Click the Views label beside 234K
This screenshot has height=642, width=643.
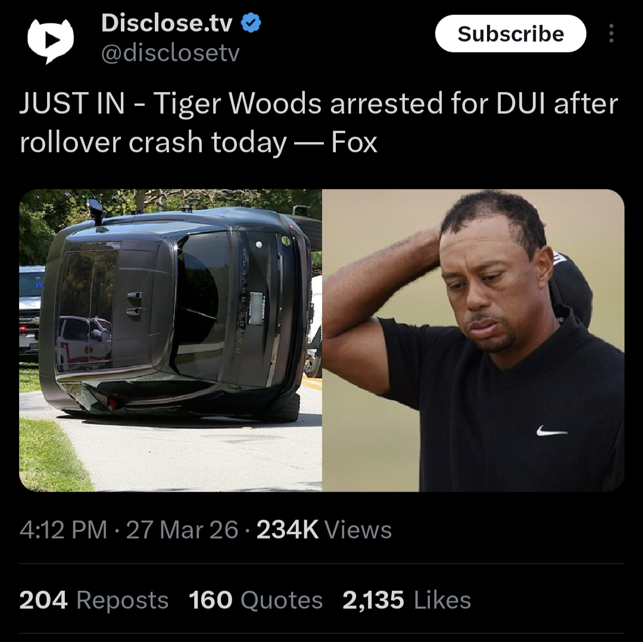[358, 530]
